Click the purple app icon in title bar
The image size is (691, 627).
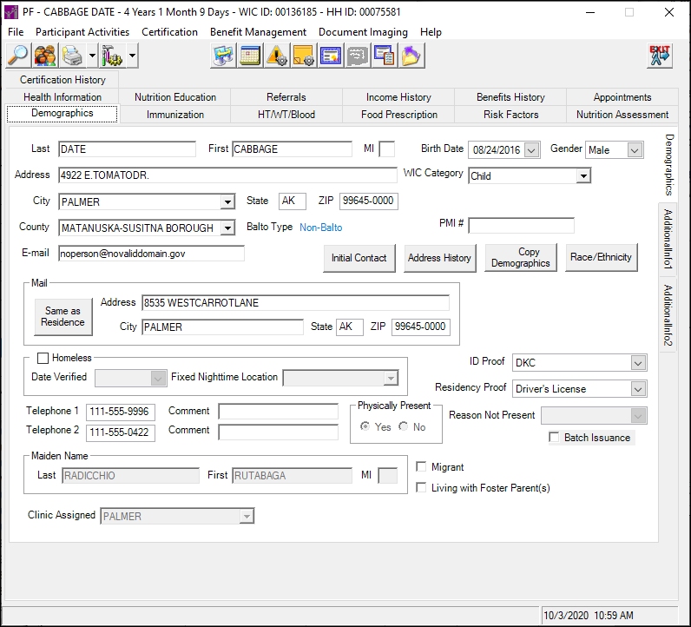tap(11, 12)
